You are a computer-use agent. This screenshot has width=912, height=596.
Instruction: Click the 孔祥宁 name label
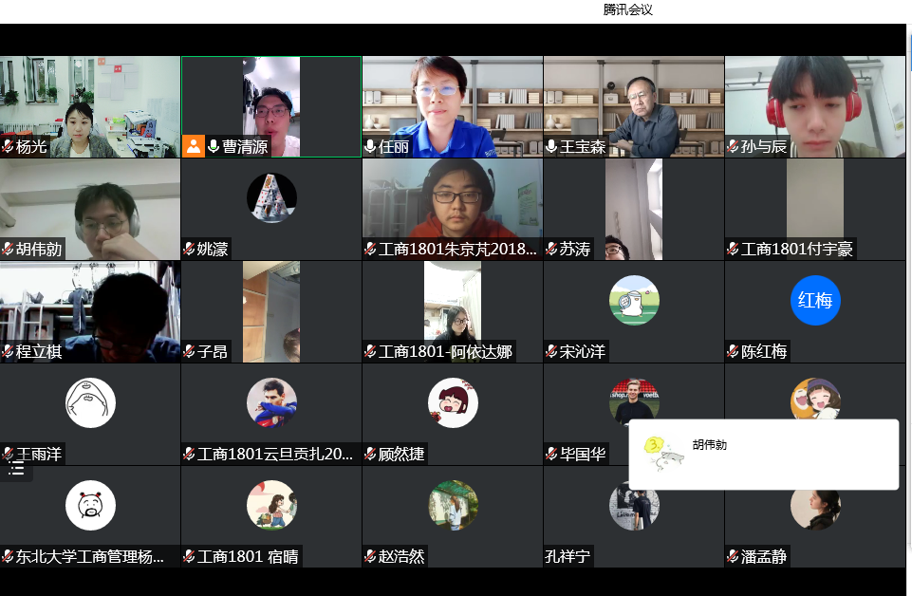tap(568, 557)
